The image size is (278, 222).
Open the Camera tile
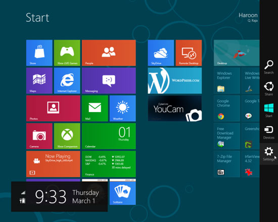(x=39, y=136)
